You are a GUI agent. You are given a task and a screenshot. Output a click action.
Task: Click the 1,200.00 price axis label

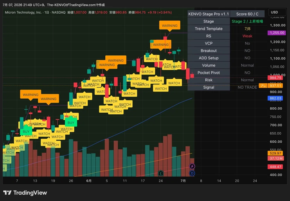tap(278, 42)
